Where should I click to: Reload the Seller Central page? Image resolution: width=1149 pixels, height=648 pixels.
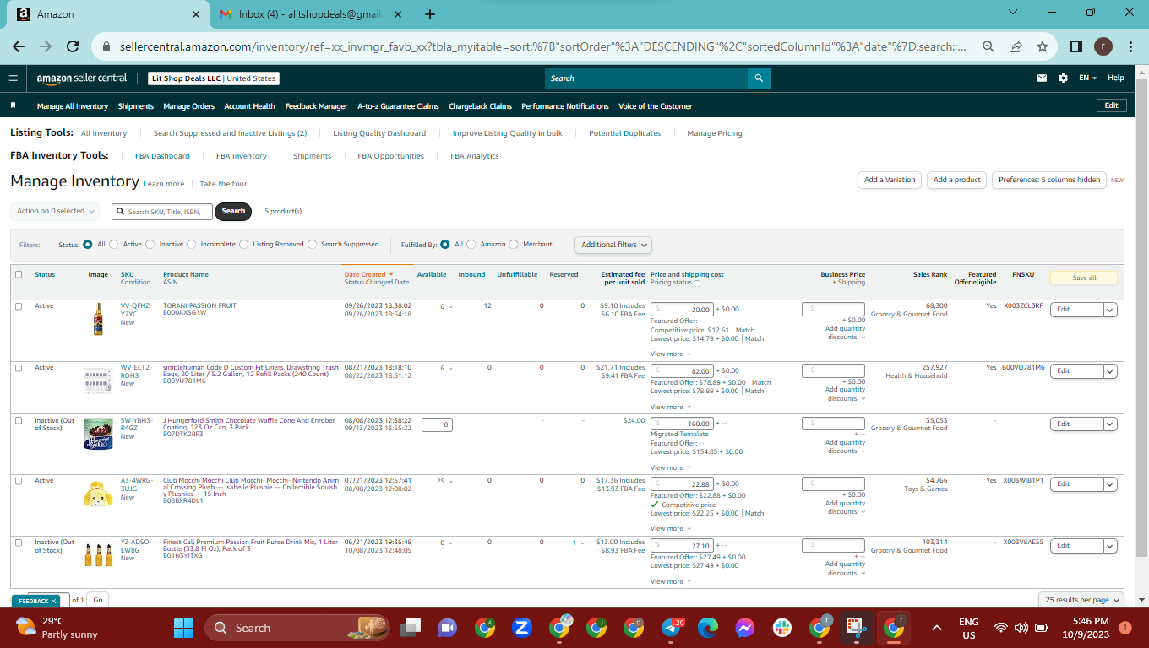point(73,47)
